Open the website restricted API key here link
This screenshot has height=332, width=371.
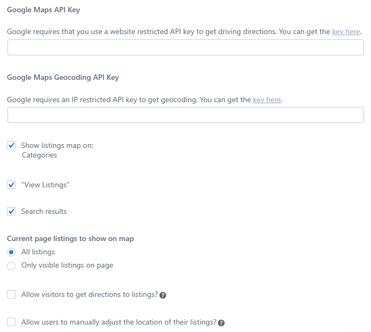point(346,31)
